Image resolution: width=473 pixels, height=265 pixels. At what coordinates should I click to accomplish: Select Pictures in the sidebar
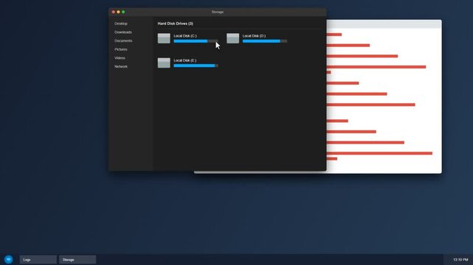click(121, 49)
